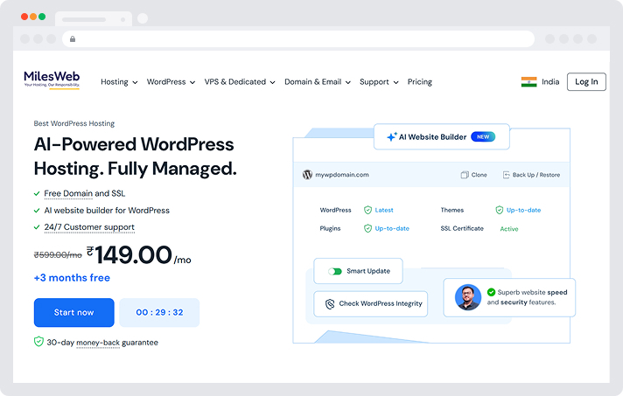Open a new browser tab
623x396 pixels.
143,18
